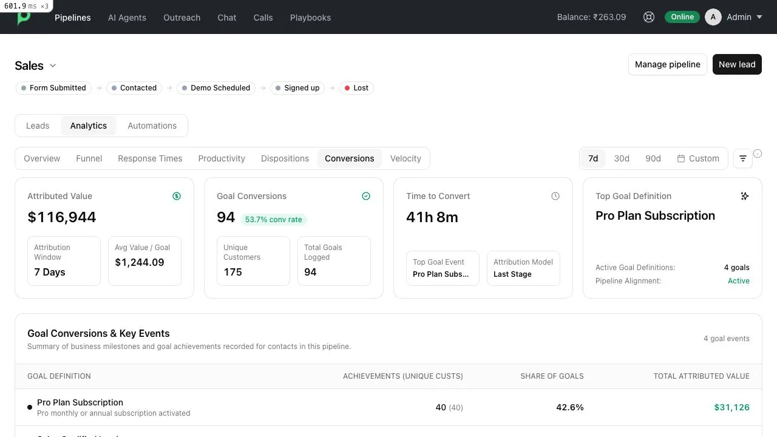Open Pipelines in the top navigation
The height and width of the screenshot is (437, 777).
tap(73, 18)
